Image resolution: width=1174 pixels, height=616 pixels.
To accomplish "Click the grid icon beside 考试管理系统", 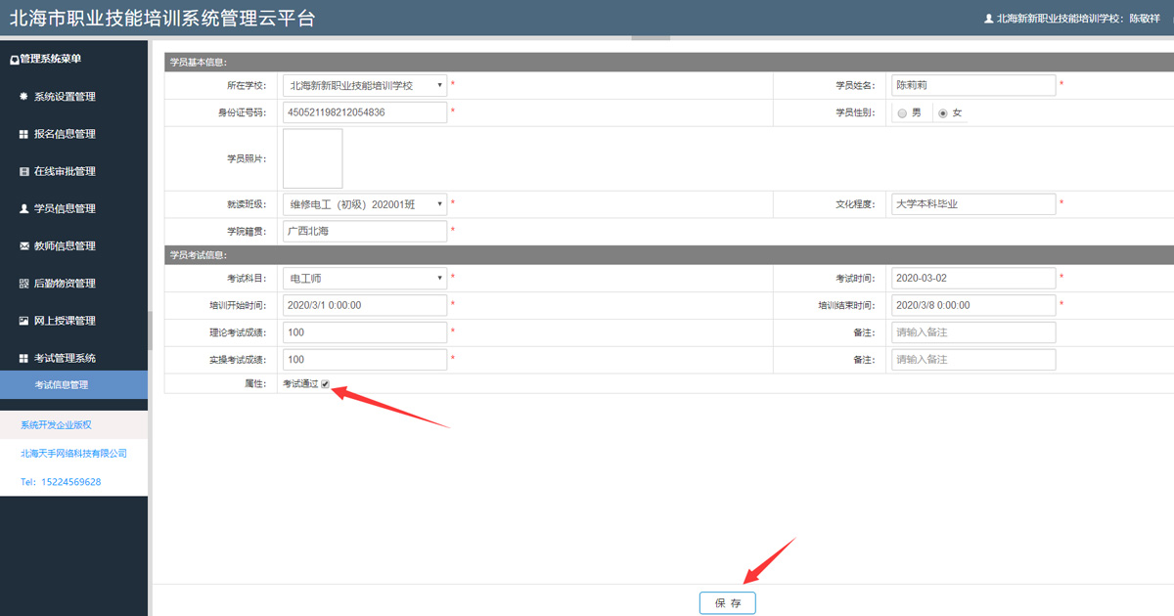I will click(x=24, y=359).
